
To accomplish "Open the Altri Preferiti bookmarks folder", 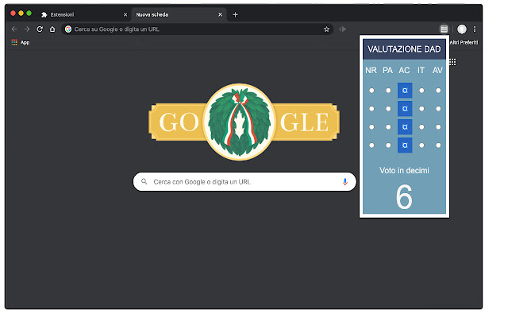I will pyautogui.click(x=464, y=42).
